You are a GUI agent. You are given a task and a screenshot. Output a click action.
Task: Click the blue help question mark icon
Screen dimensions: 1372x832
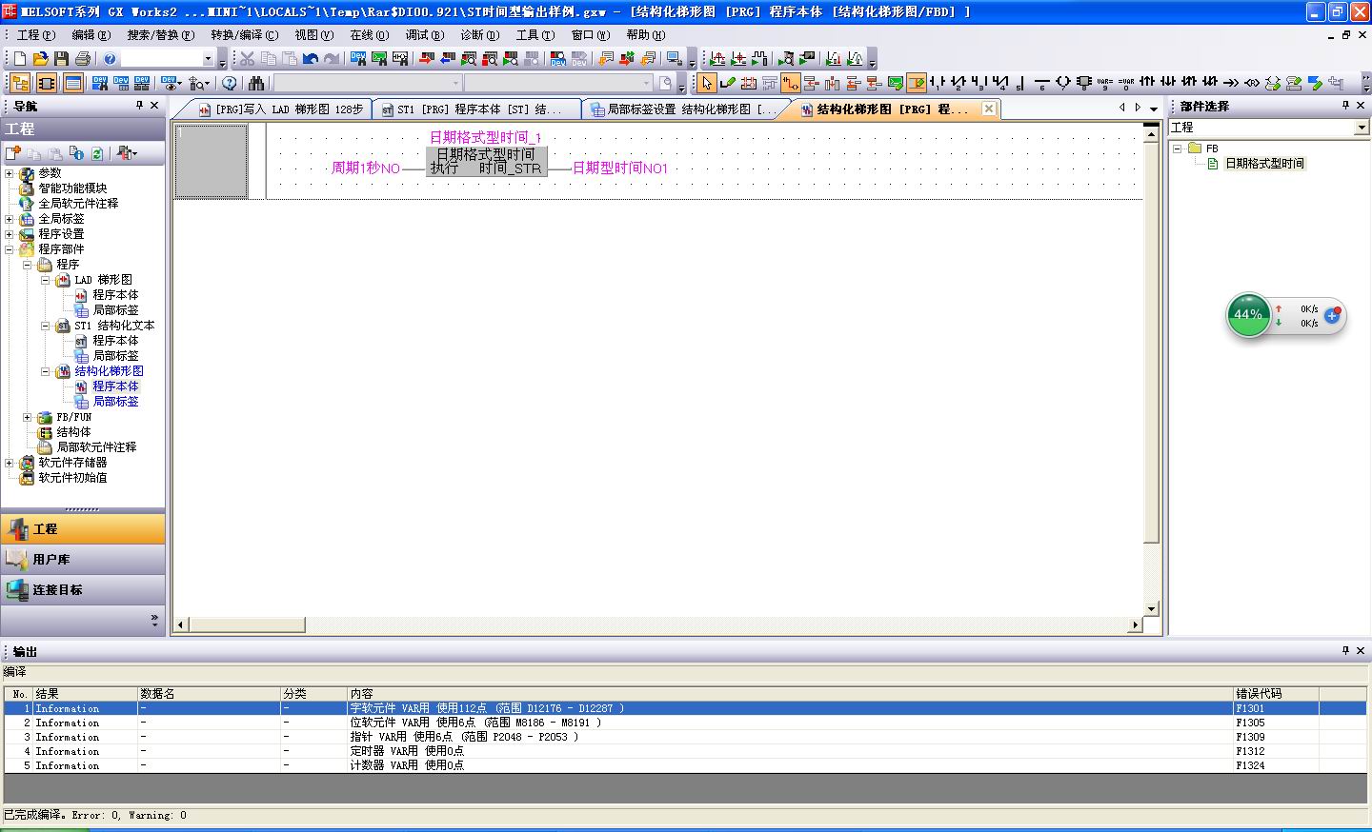(x=110, y=59)
